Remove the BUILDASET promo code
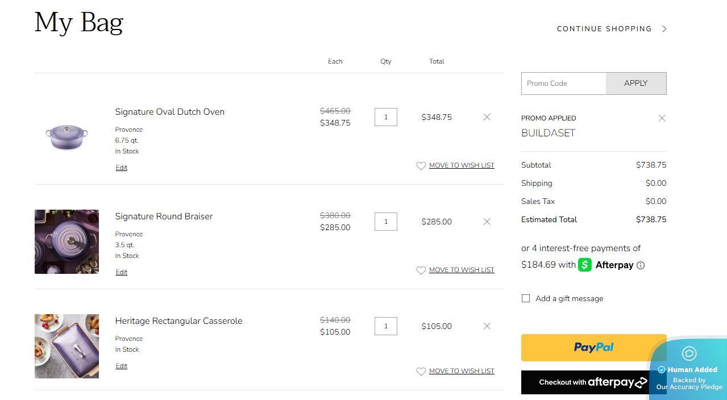Image resolution: width=727 pixels, height=400 pixels. tap(662, 118)
